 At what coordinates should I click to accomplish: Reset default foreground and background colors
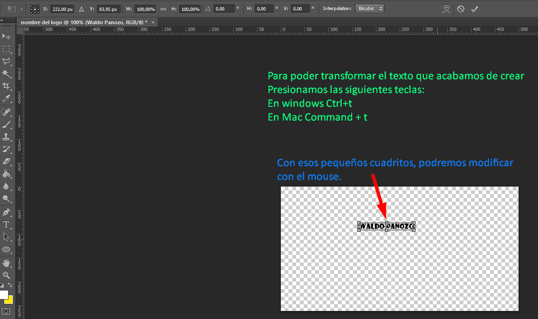click(x=2, y=285)
